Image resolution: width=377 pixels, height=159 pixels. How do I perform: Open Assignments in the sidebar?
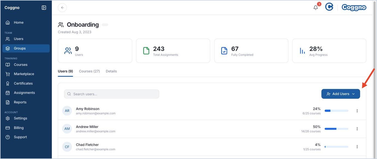click(x=26, y=93)
